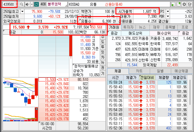The image size is (194, 132).
Task: Click the 매수상위 column header
Action: coord(164,33)
